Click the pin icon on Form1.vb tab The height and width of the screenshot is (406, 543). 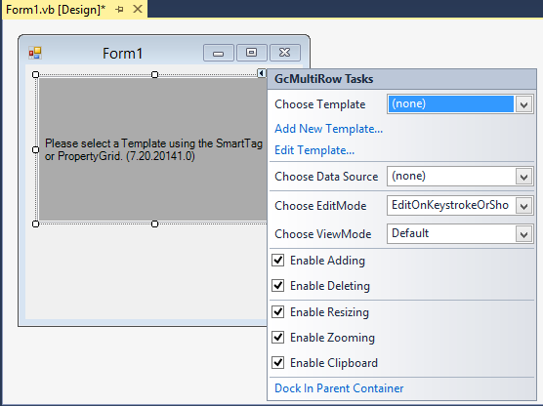pos(119,10)
